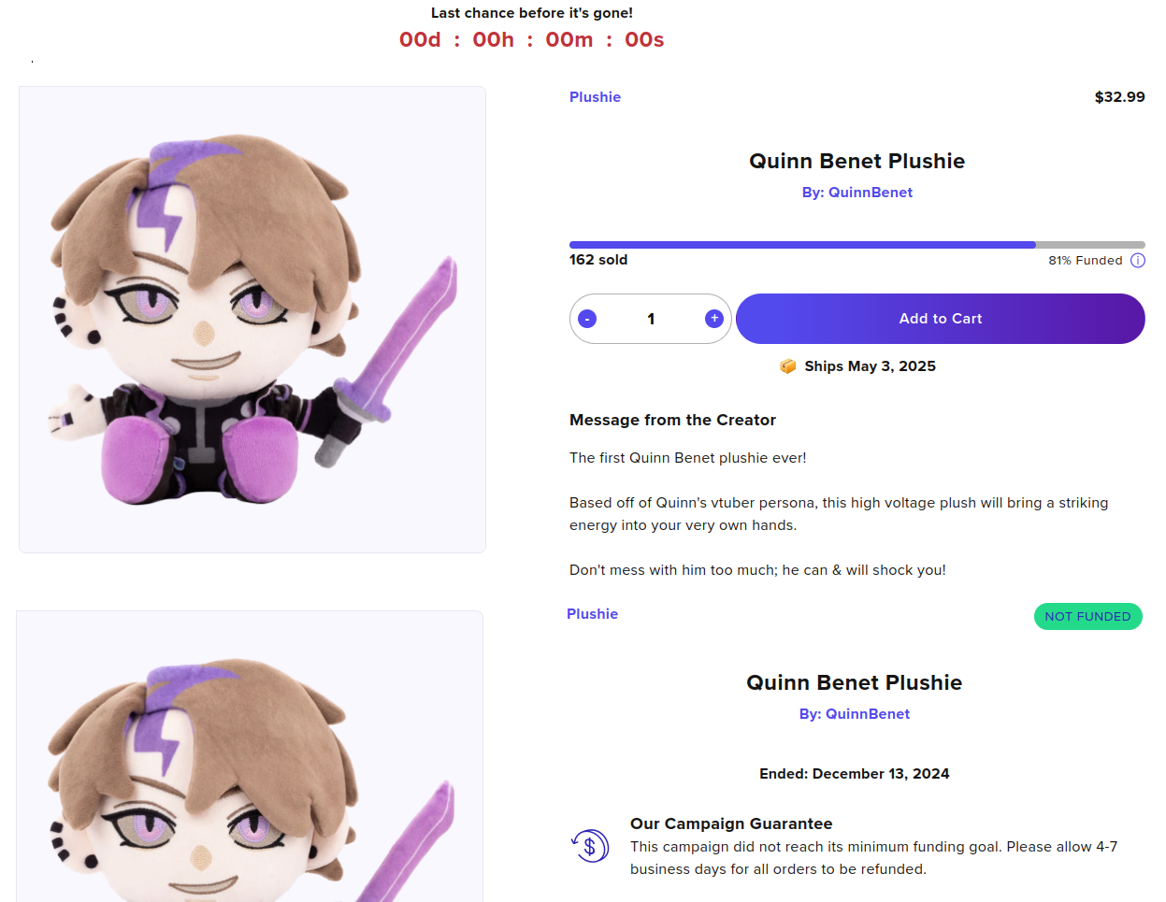Image resolution: width=1166 pixels, height=902 pixels.
Task: Open the lower Plushie category link
Action: point(592,614)
